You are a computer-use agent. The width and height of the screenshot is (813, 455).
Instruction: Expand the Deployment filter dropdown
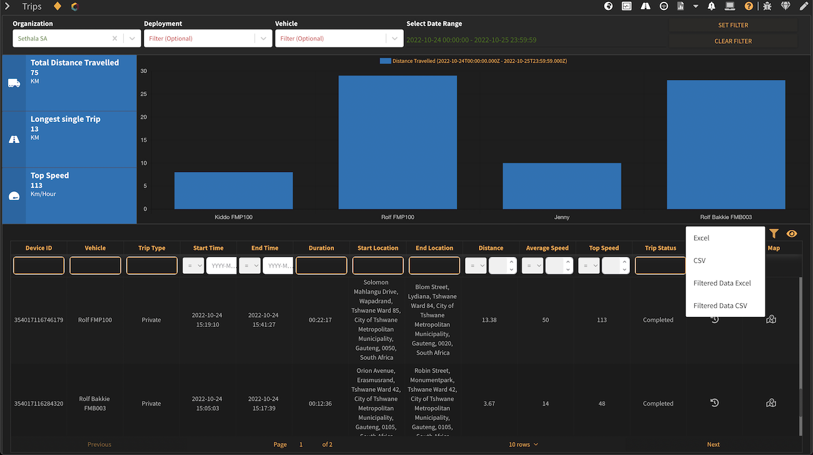[x=263, y=39]
